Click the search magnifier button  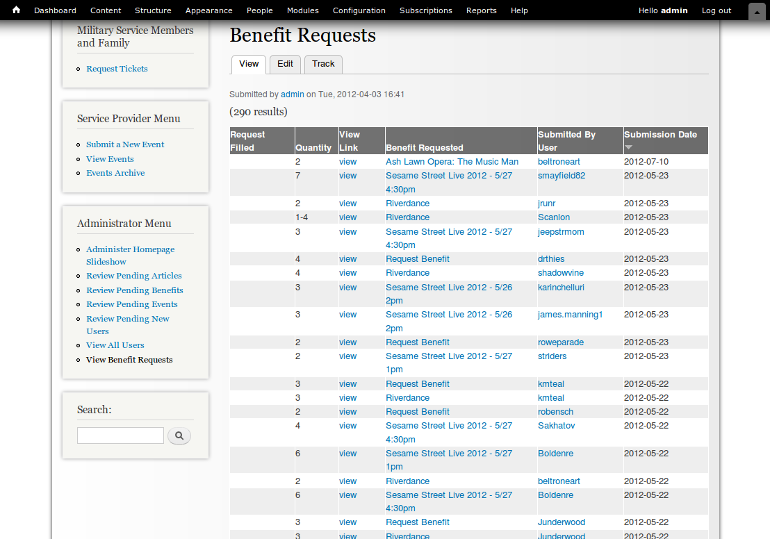pos(179,436)
